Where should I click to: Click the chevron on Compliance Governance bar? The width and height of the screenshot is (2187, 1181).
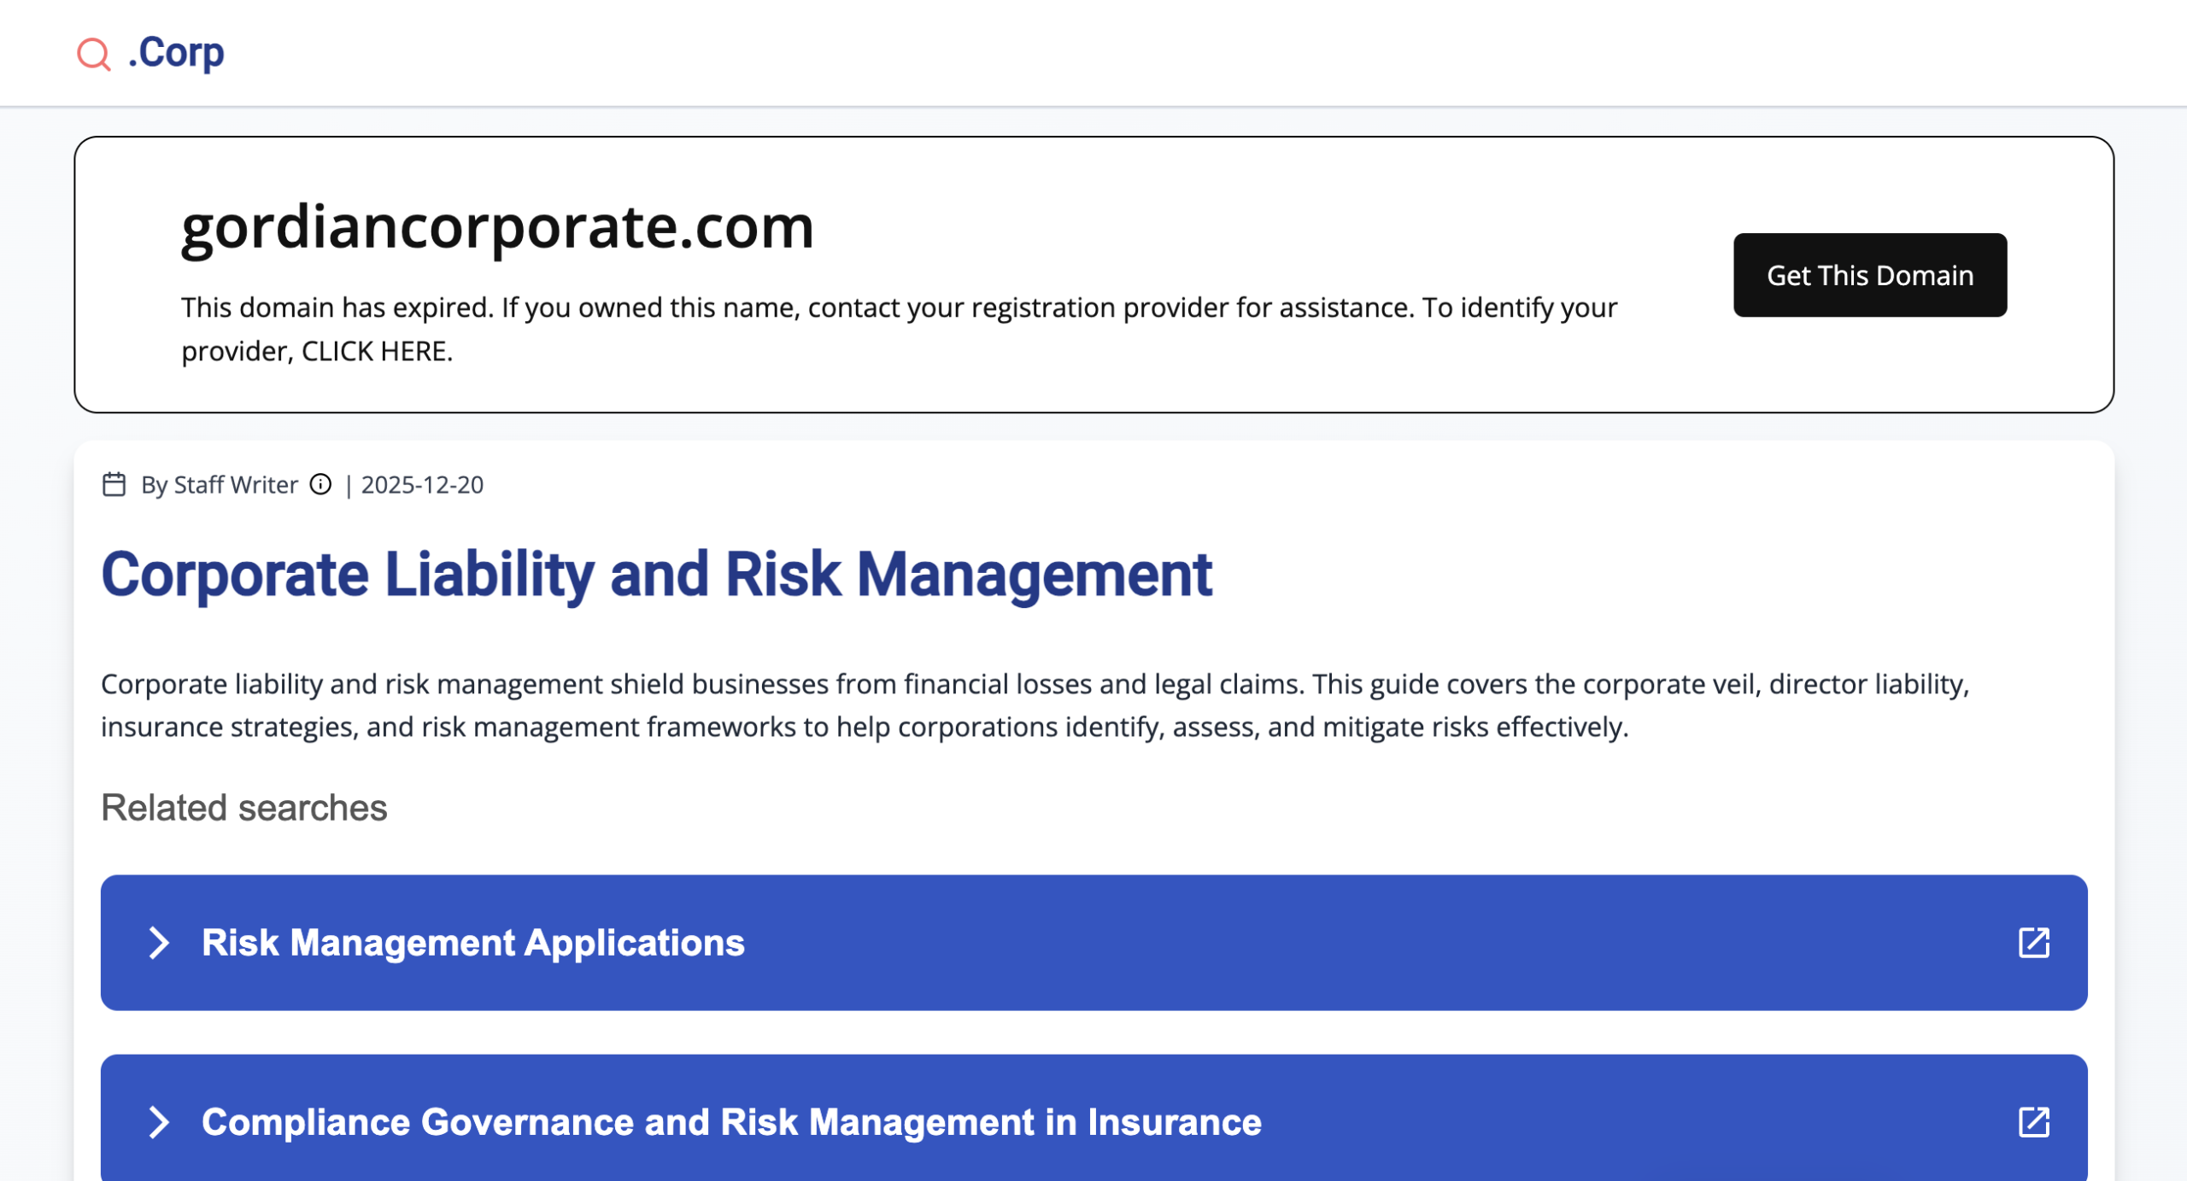tap(159, 1124)
